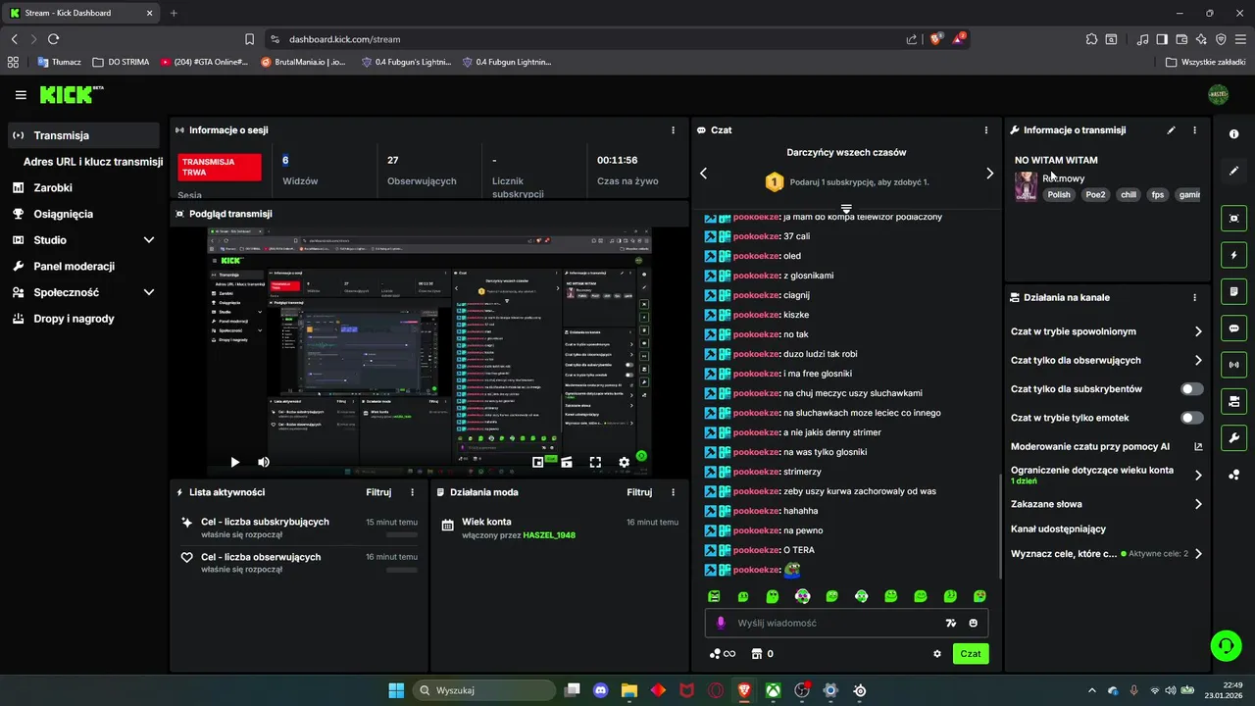
Task: Open Ograniczenie dotyczące wieku konta settings
Action: pos(1107,475)
